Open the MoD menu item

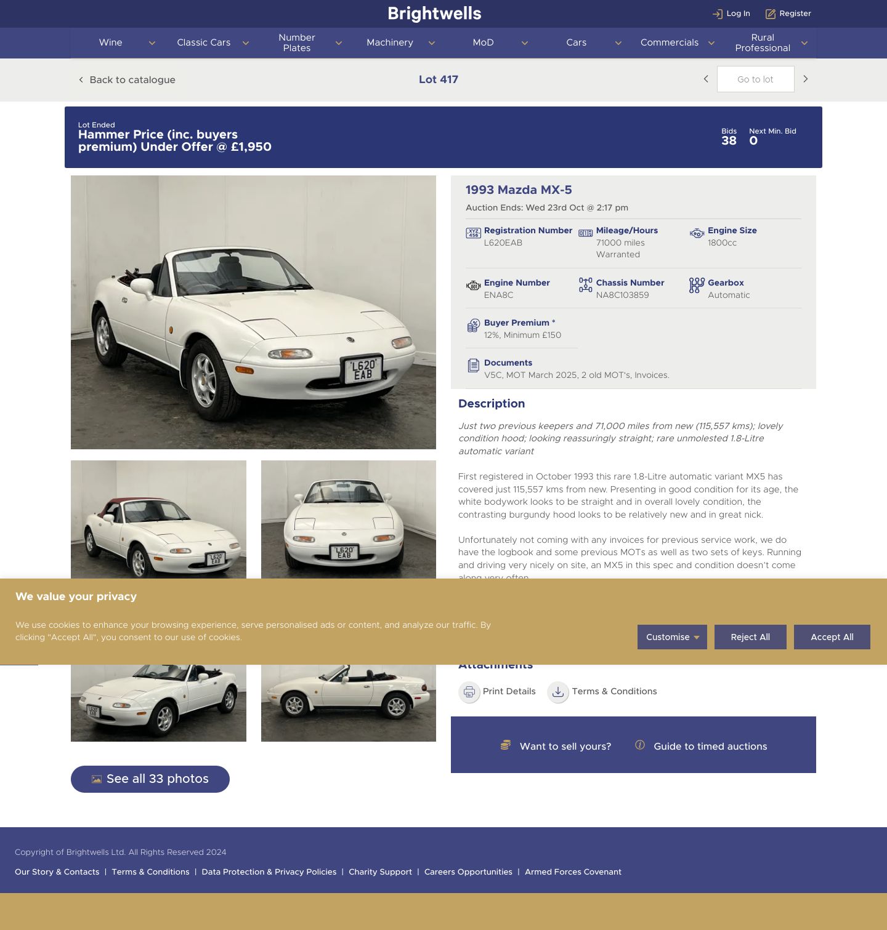(x=483, y=42)
